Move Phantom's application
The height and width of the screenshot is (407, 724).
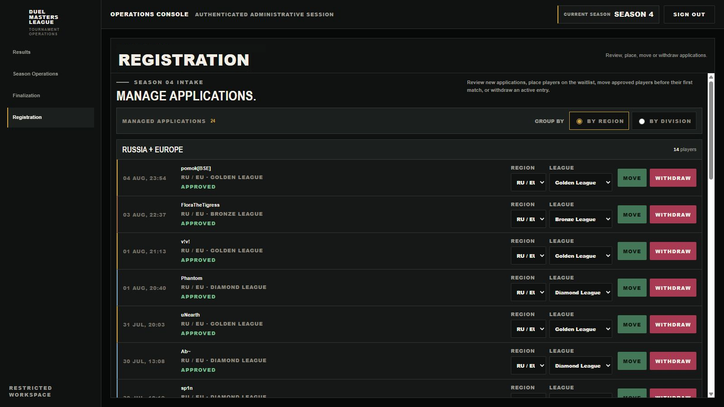click(x=632, y=288)
